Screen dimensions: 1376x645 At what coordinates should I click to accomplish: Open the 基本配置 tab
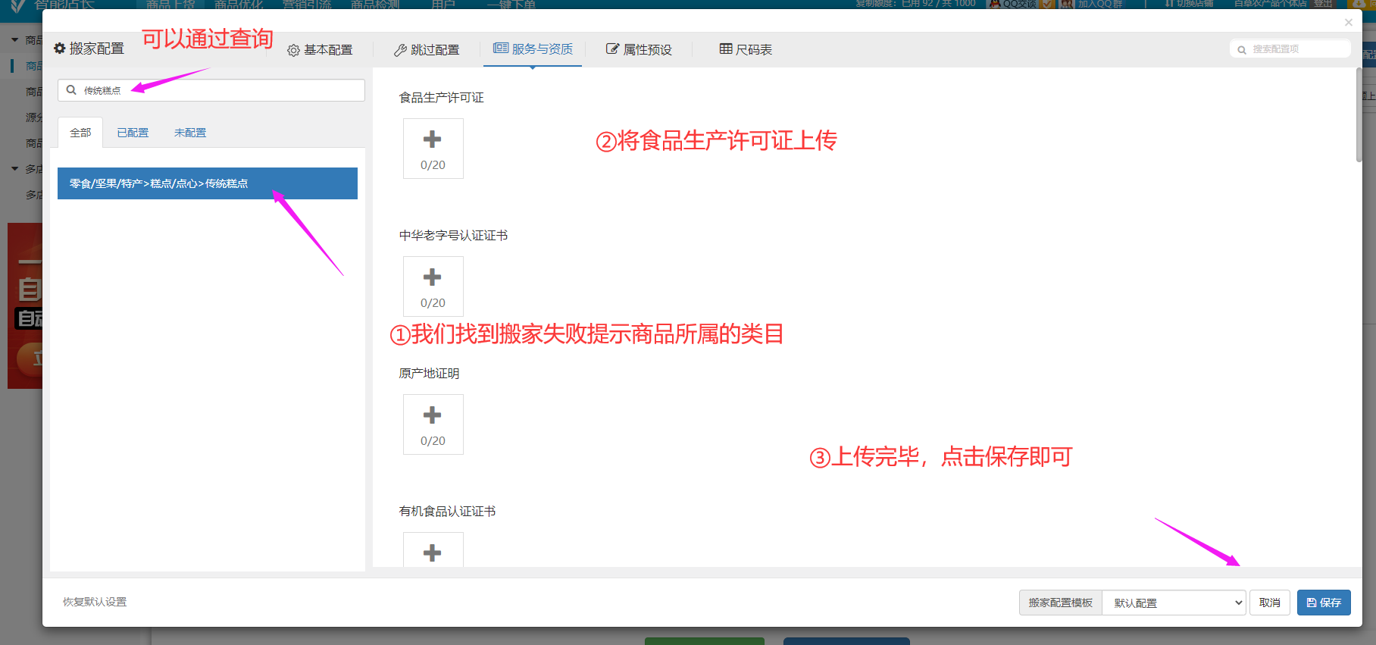(320, 50)
